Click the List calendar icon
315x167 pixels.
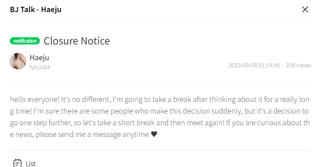click(17, 163)
